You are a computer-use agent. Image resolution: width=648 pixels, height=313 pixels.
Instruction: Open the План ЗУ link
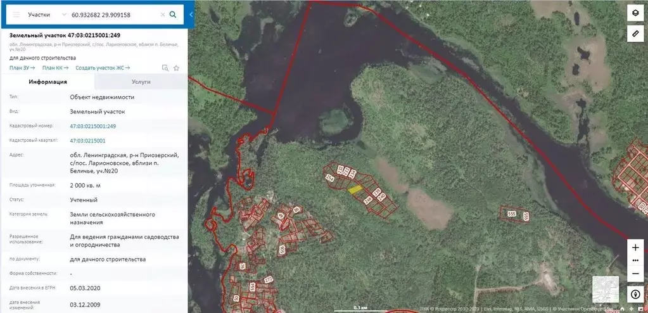pyautogui.click(x=22, y=68)
